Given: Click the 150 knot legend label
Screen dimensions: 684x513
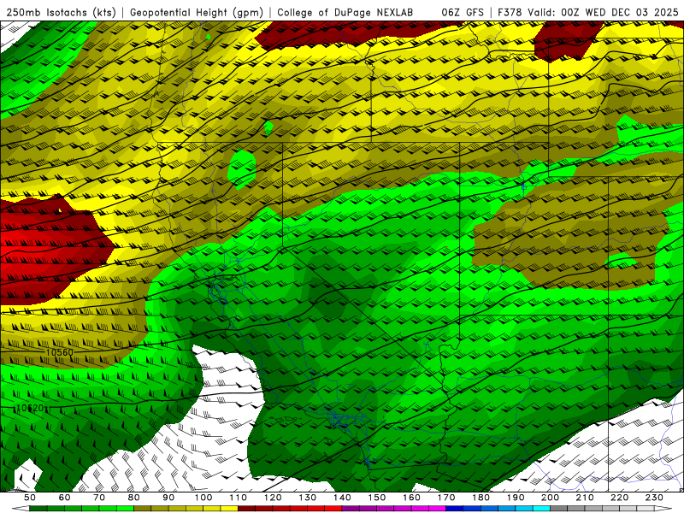Looking at the screenshot, I should (x=377, y=498).
